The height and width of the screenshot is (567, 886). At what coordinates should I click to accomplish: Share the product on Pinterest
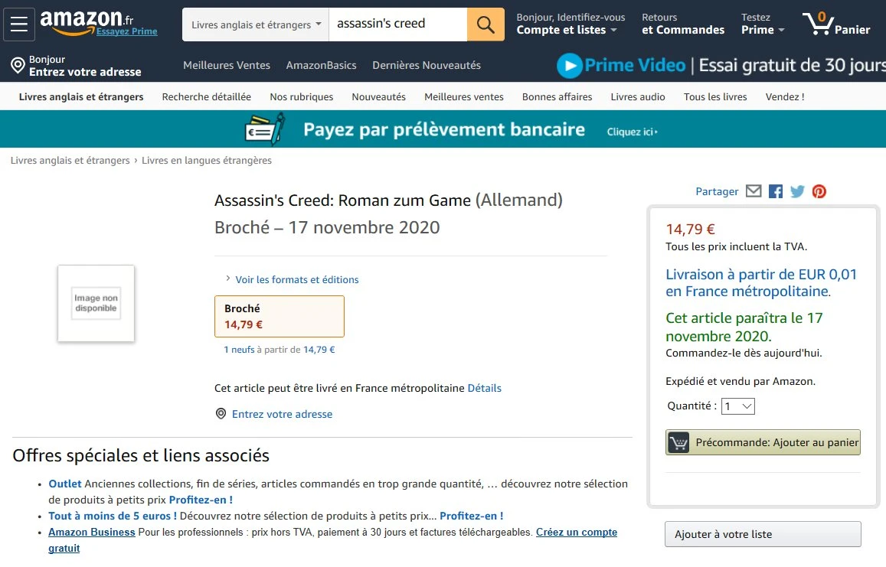coord(819,191)
